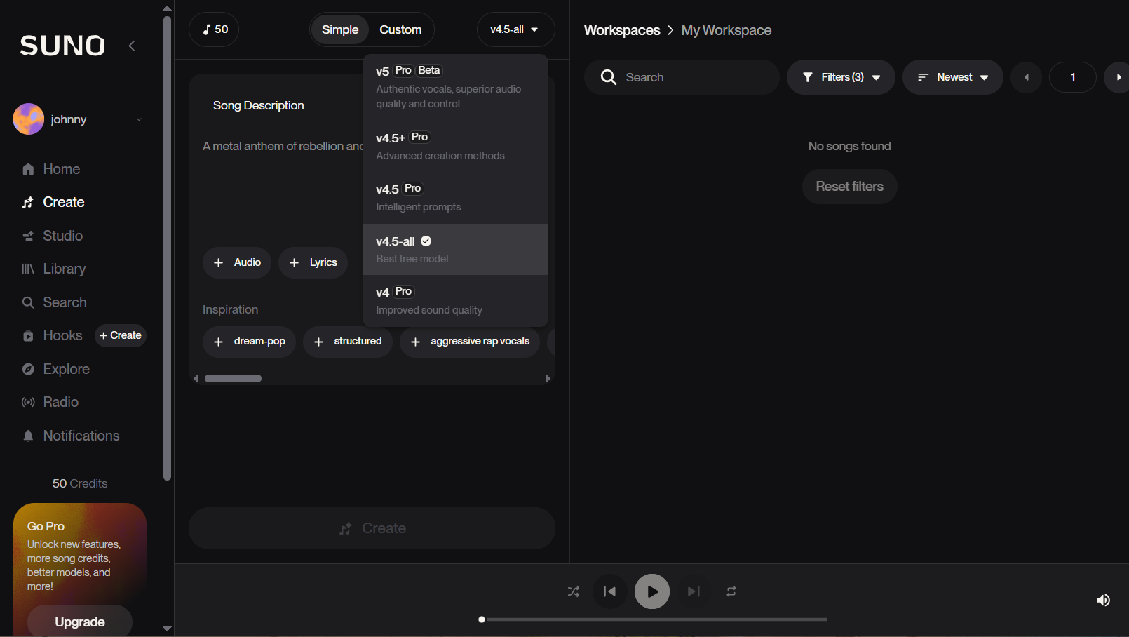
Task: Click the main Create song button
Action: [372, 528]
